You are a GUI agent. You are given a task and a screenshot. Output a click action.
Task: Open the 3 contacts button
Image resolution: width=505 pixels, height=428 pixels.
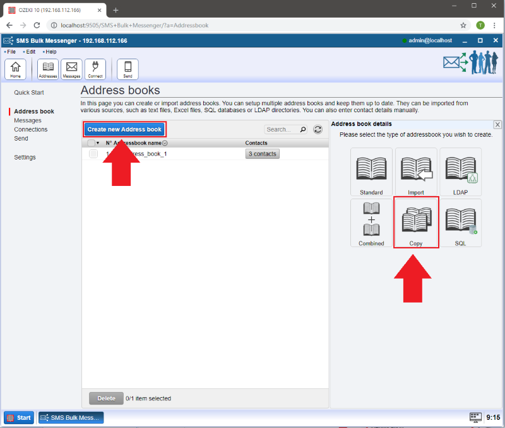[262, 154]
